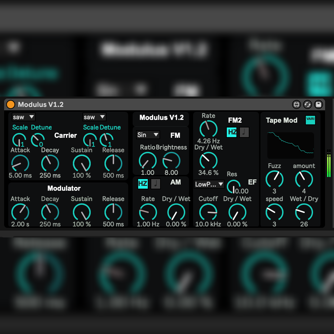Open the LowP filter type dropdown
Image resolution: width=334 pixels, height=334 pixels.
[x=209, y=185]
